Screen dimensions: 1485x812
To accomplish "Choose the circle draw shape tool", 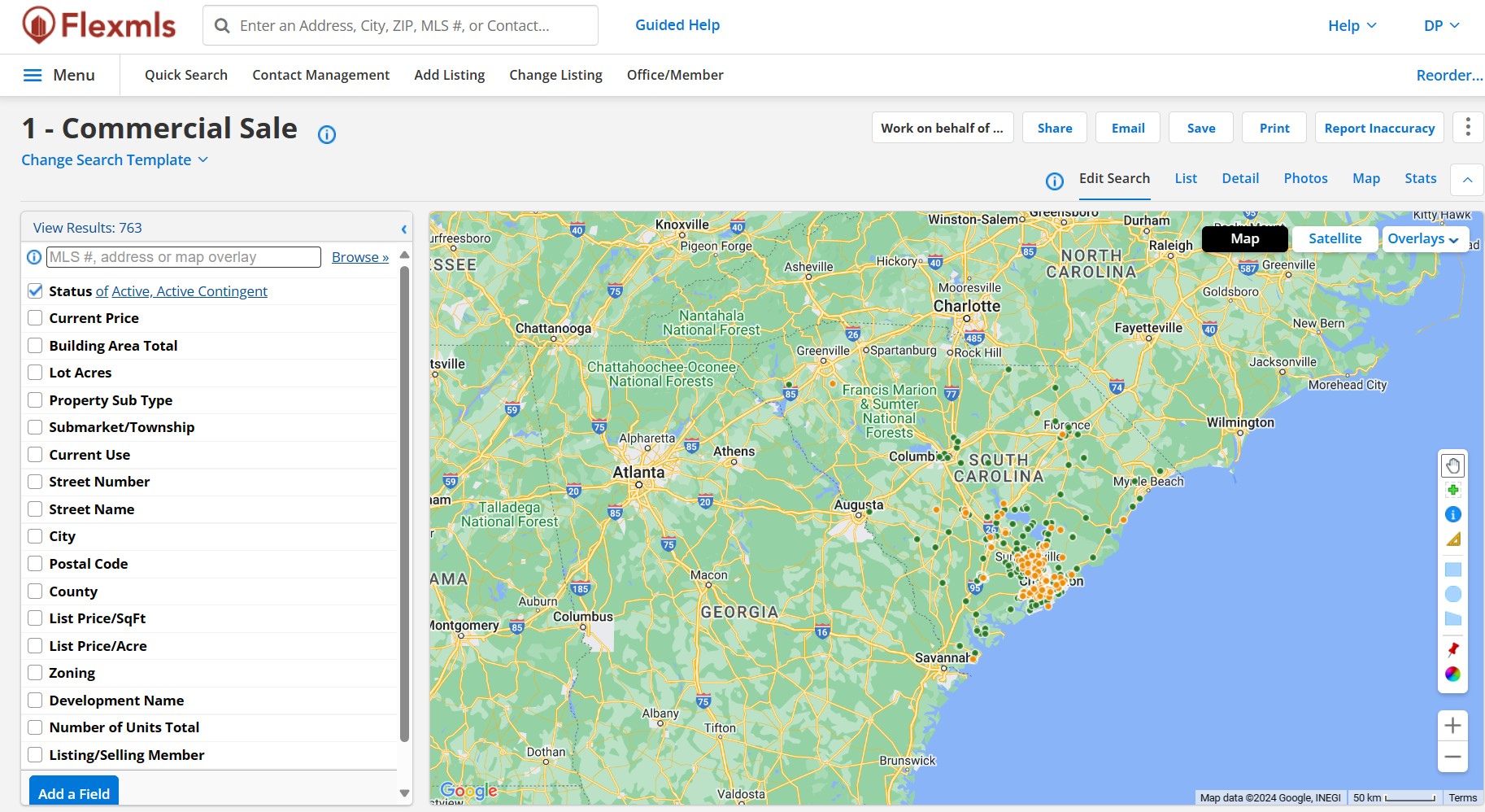I will [x=1452, y=594].
